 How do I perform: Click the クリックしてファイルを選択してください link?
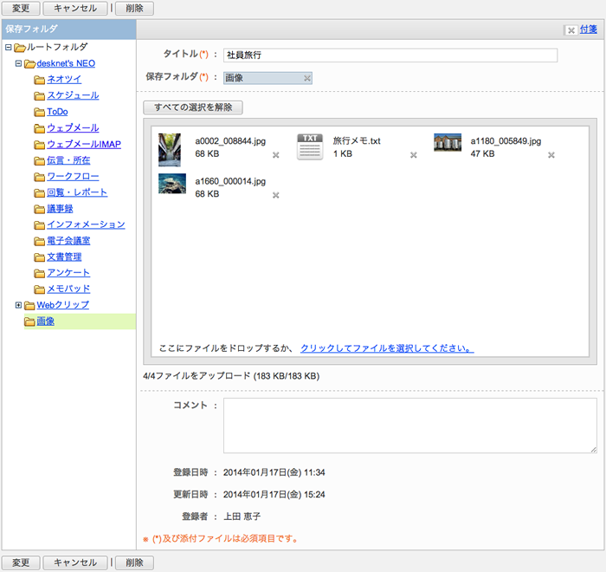coord(387,348)
